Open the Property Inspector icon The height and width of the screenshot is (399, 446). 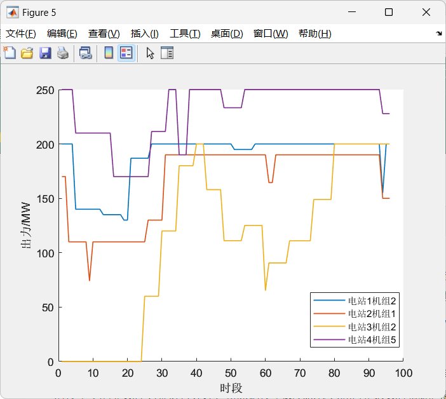[x=167, y=53]
